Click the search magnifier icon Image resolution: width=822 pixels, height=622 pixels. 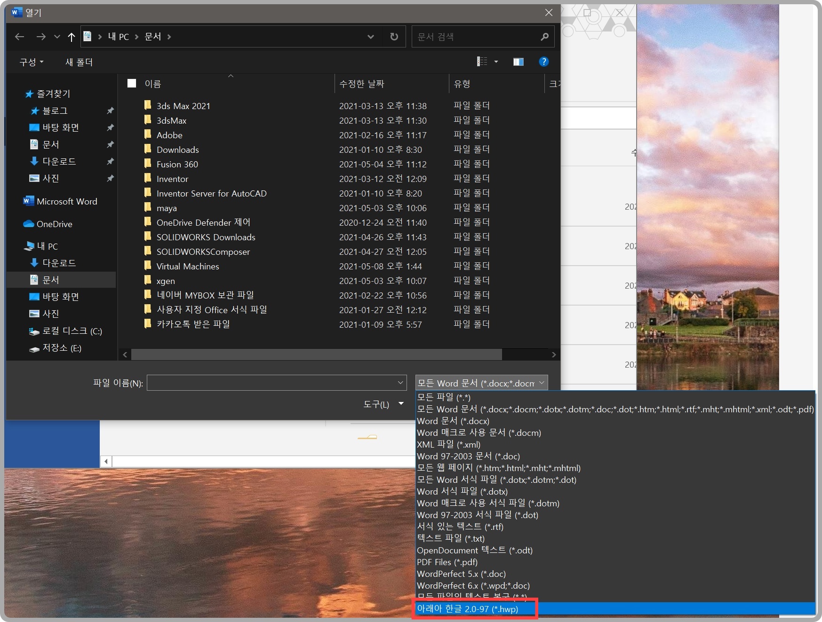(x=544, y=37)
